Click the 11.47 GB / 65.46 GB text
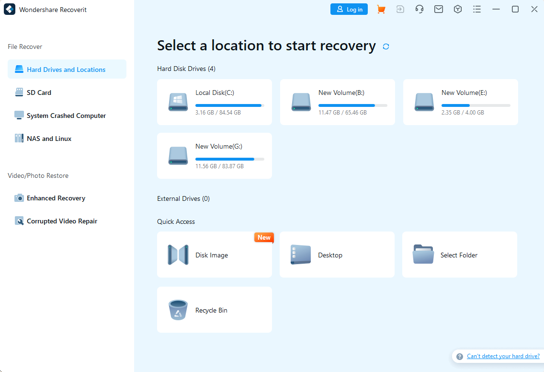 pyautogui.click(x=342, y=113)
